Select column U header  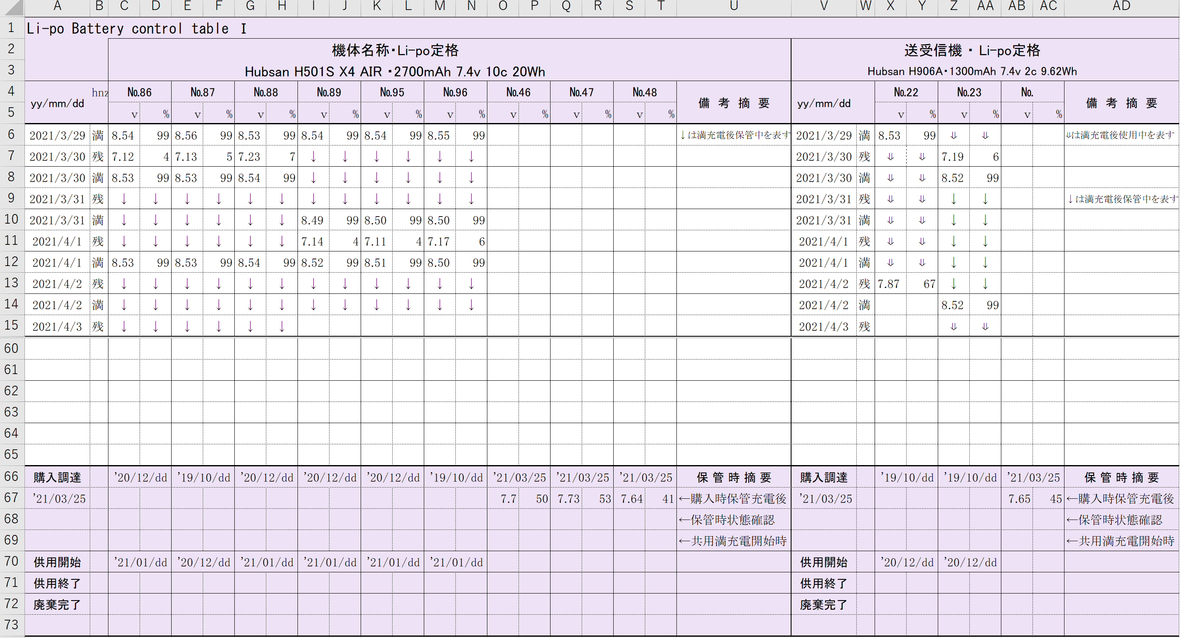pos(733,6)
